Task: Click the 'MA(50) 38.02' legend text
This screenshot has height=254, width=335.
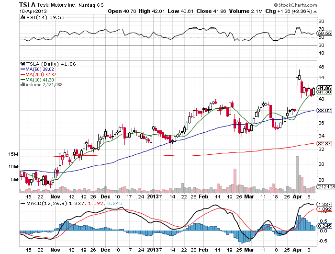Action: click(x=40, y=69)
